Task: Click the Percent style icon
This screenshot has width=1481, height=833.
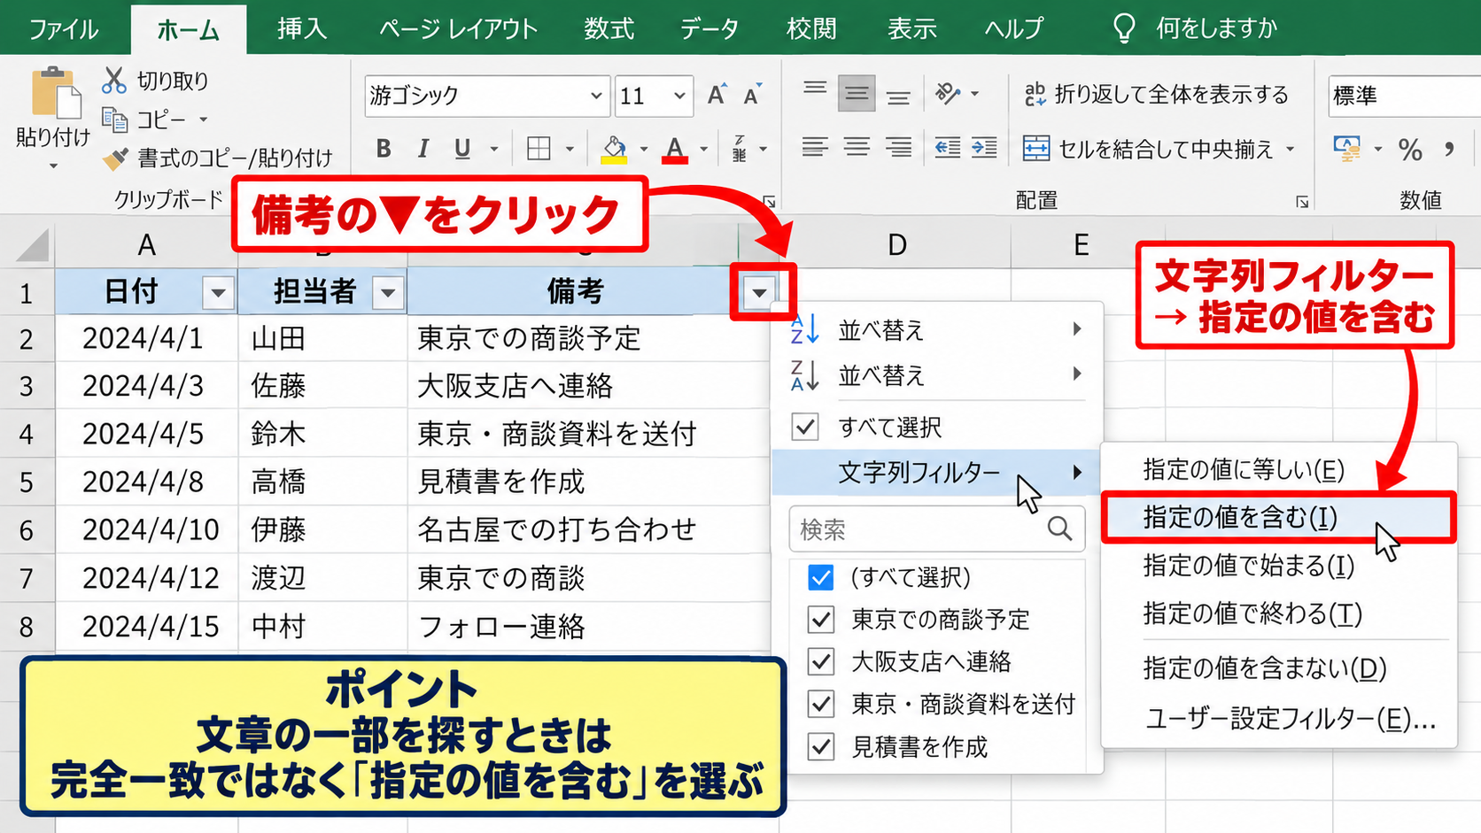Action: click(1410, 150)
